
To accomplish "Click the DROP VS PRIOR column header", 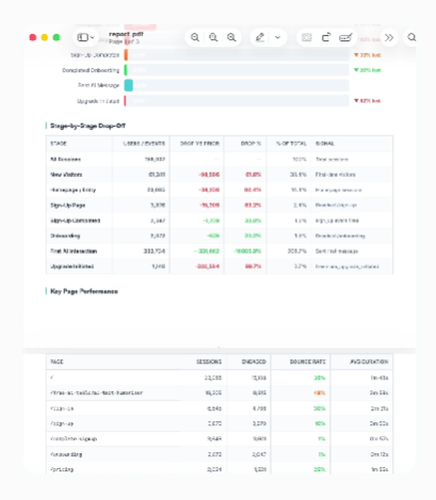I will (200, 144).
